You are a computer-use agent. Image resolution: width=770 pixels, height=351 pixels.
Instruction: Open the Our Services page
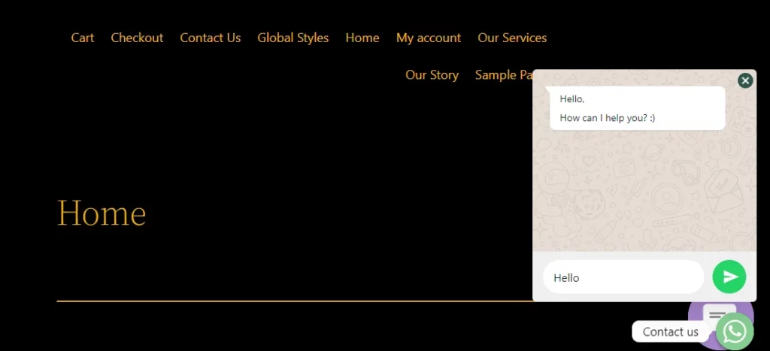pyautogui.click(x=512, y=38)
